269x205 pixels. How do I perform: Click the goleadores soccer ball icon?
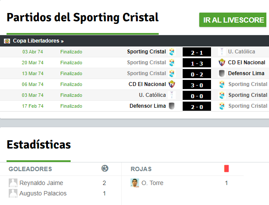(x=105, y=169)
